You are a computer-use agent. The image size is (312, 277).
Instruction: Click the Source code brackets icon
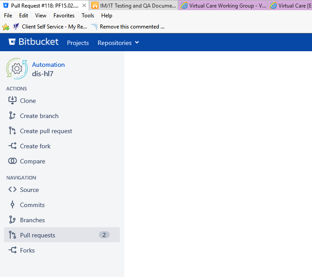(12, 189)
